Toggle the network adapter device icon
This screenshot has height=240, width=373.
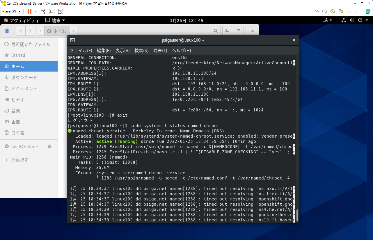(x=341, y=11)
